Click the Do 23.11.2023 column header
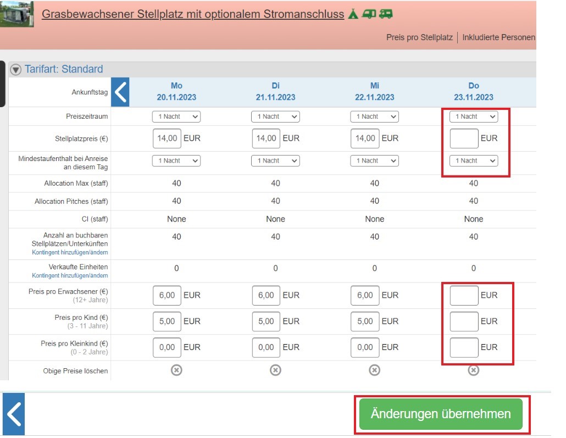Viewport: 566px width, 438px height. click(x=474, y=91)
